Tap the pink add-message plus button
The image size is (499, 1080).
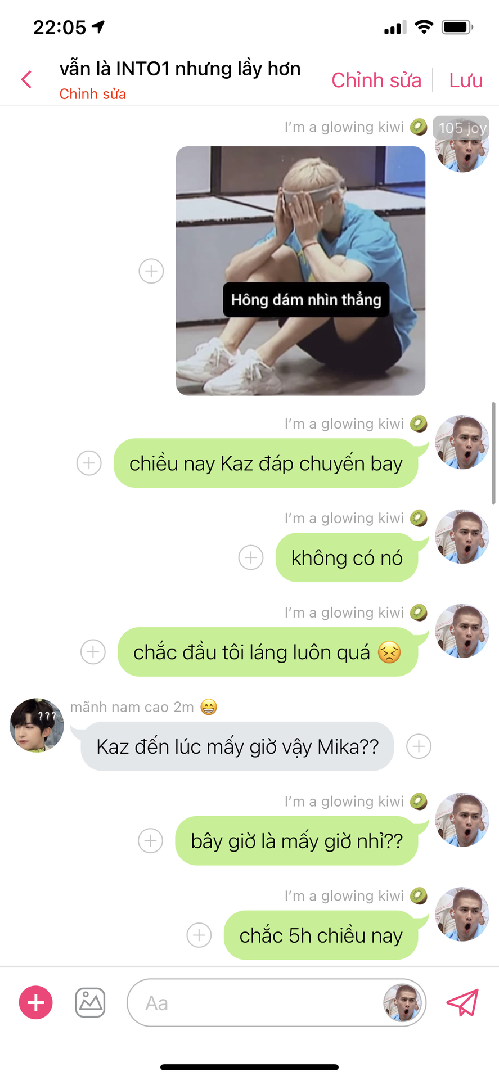36,1002
